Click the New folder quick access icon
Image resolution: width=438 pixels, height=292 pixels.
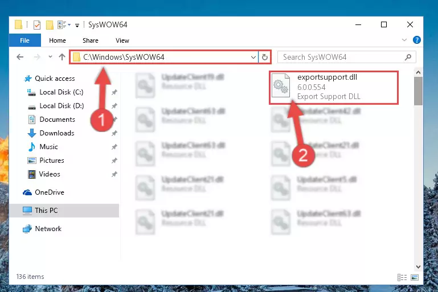(x=50, y=25)
